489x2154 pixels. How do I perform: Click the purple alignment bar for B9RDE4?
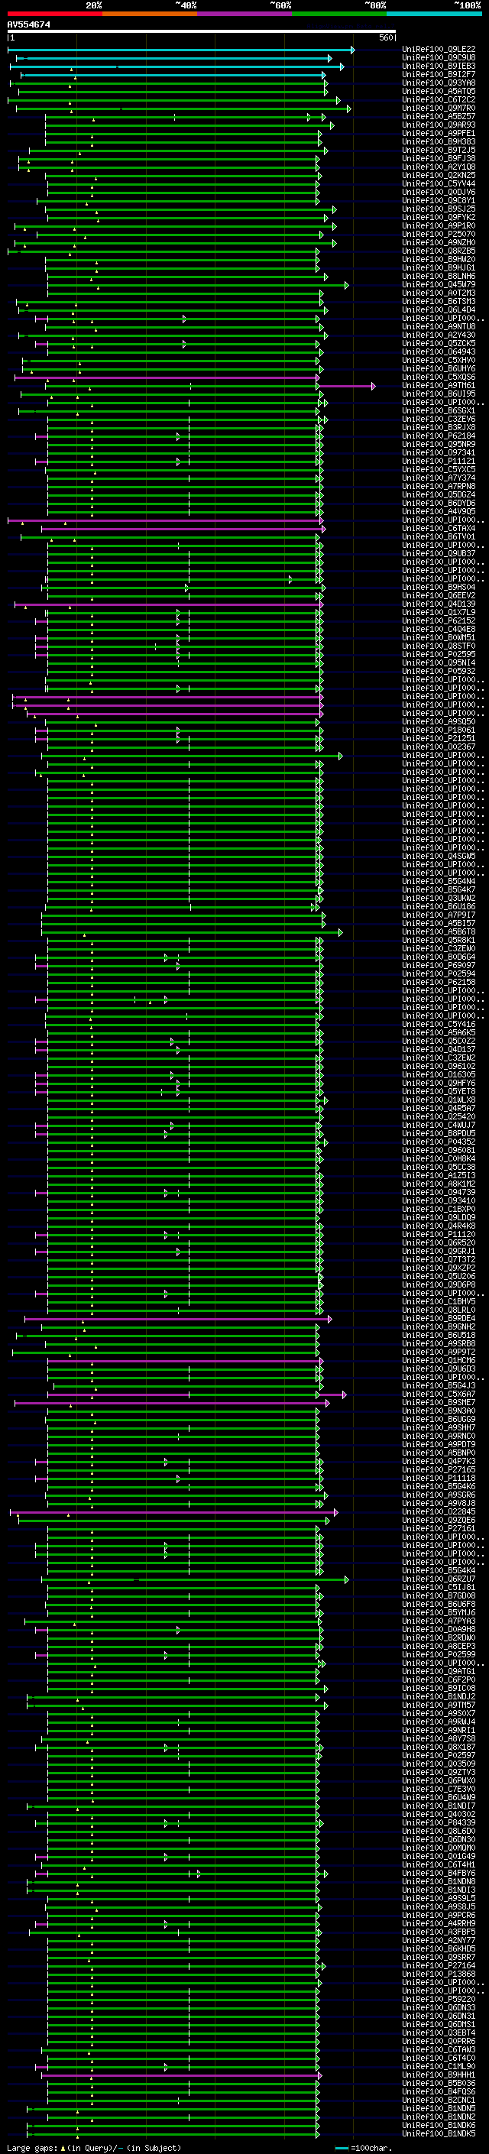[178, 1319]
